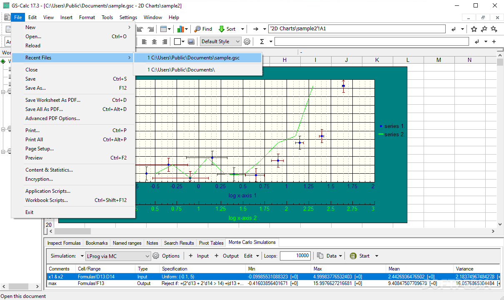The width and height of the screenshot is (504, 300).
Task: Choose Page Setup menu entry
Action: coord(74,149)
